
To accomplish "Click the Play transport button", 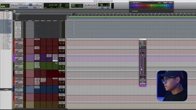I will point(92,5).
